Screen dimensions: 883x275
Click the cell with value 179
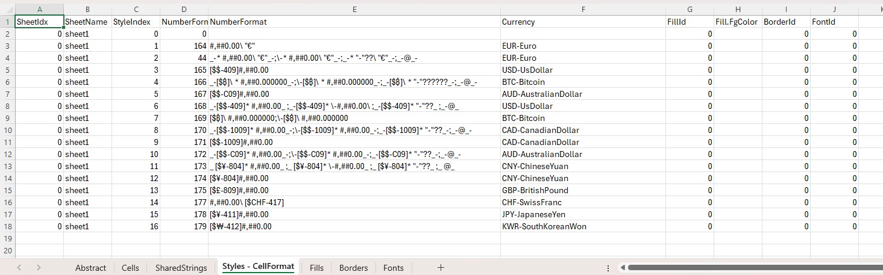(184, 226)
